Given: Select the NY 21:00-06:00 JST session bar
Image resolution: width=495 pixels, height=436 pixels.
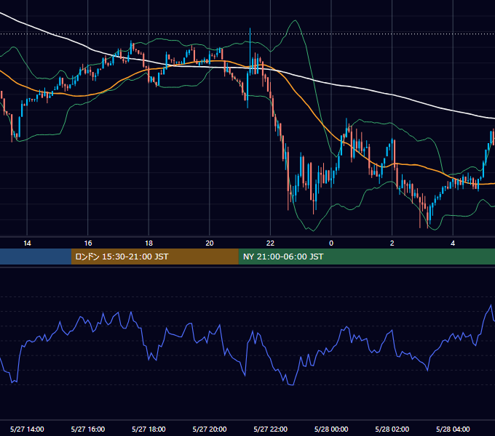Looking at the screenshot, I should point(366,257).
